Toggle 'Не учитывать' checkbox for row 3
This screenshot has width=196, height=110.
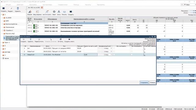[x=114, y=55]
